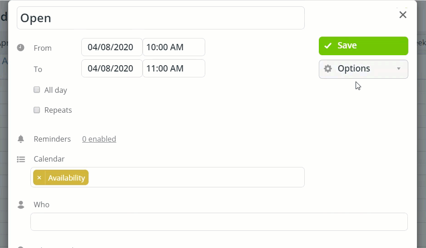Image resolution: width=426 pixels, height=248 pixels.
Task: Expand the Options dropdown arrow
Action: click(399, 69)
